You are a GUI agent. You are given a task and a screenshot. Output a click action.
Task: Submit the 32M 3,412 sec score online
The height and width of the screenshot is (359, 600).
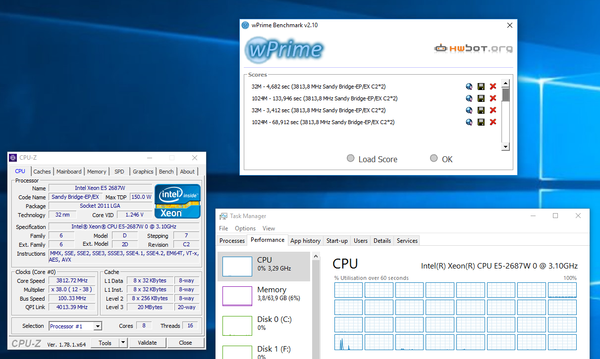[x=469, y=110]
